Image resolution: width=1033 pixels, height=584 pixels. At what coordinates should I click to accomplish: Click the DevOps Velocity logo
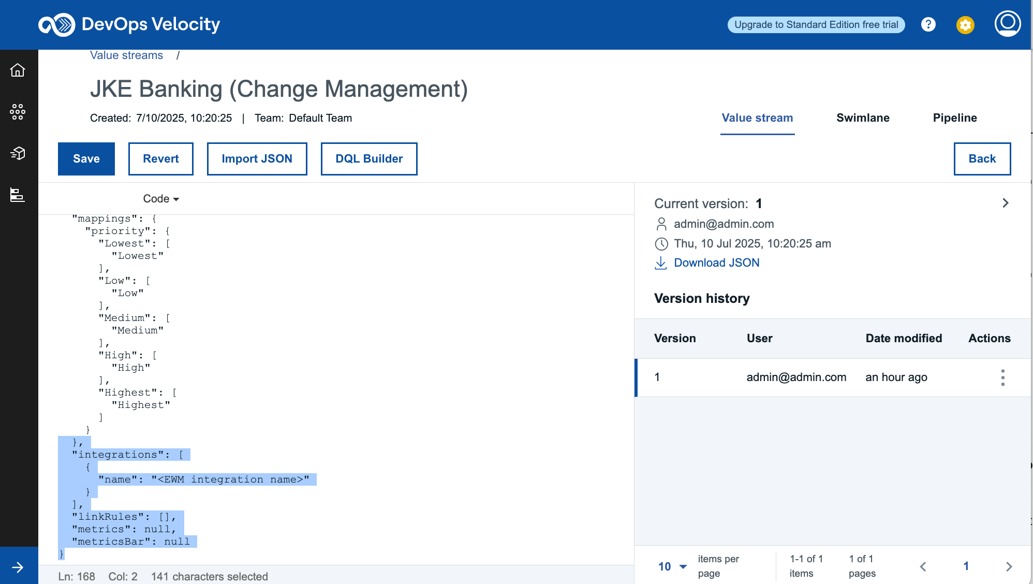[x=129, y=24]
